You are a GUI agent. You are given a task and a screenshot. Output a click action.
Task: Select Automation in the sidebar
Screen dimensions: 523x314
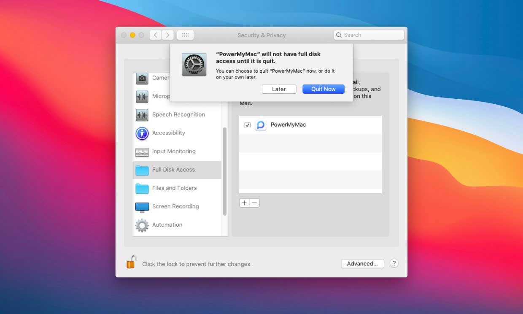177,225
